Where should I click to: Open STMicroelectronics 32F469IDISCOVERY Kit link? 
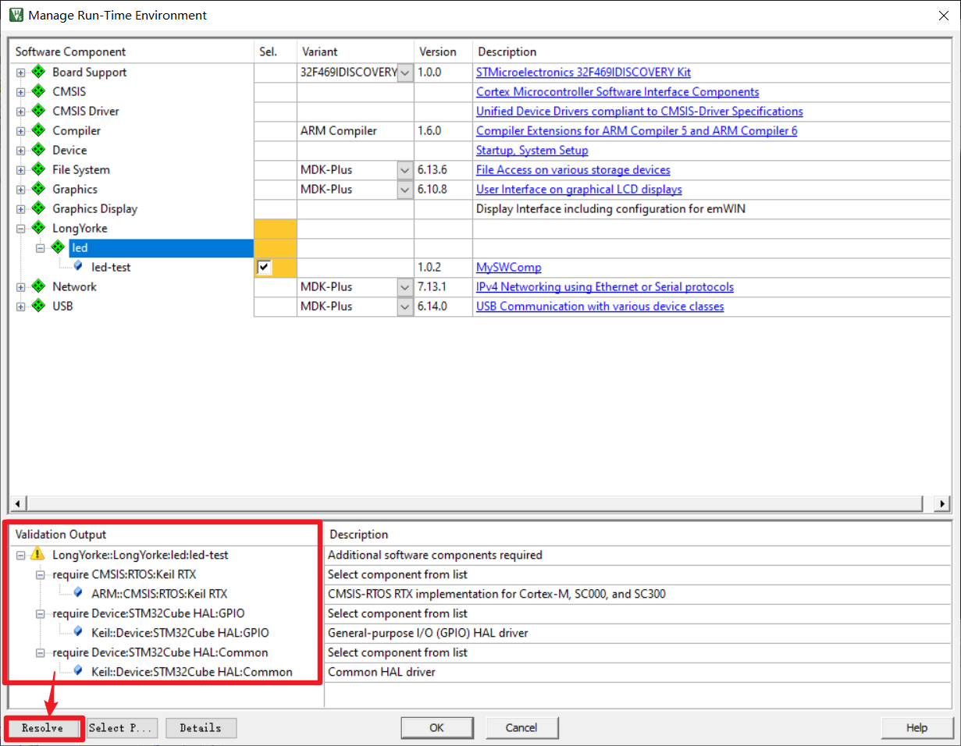pos(583,72)
